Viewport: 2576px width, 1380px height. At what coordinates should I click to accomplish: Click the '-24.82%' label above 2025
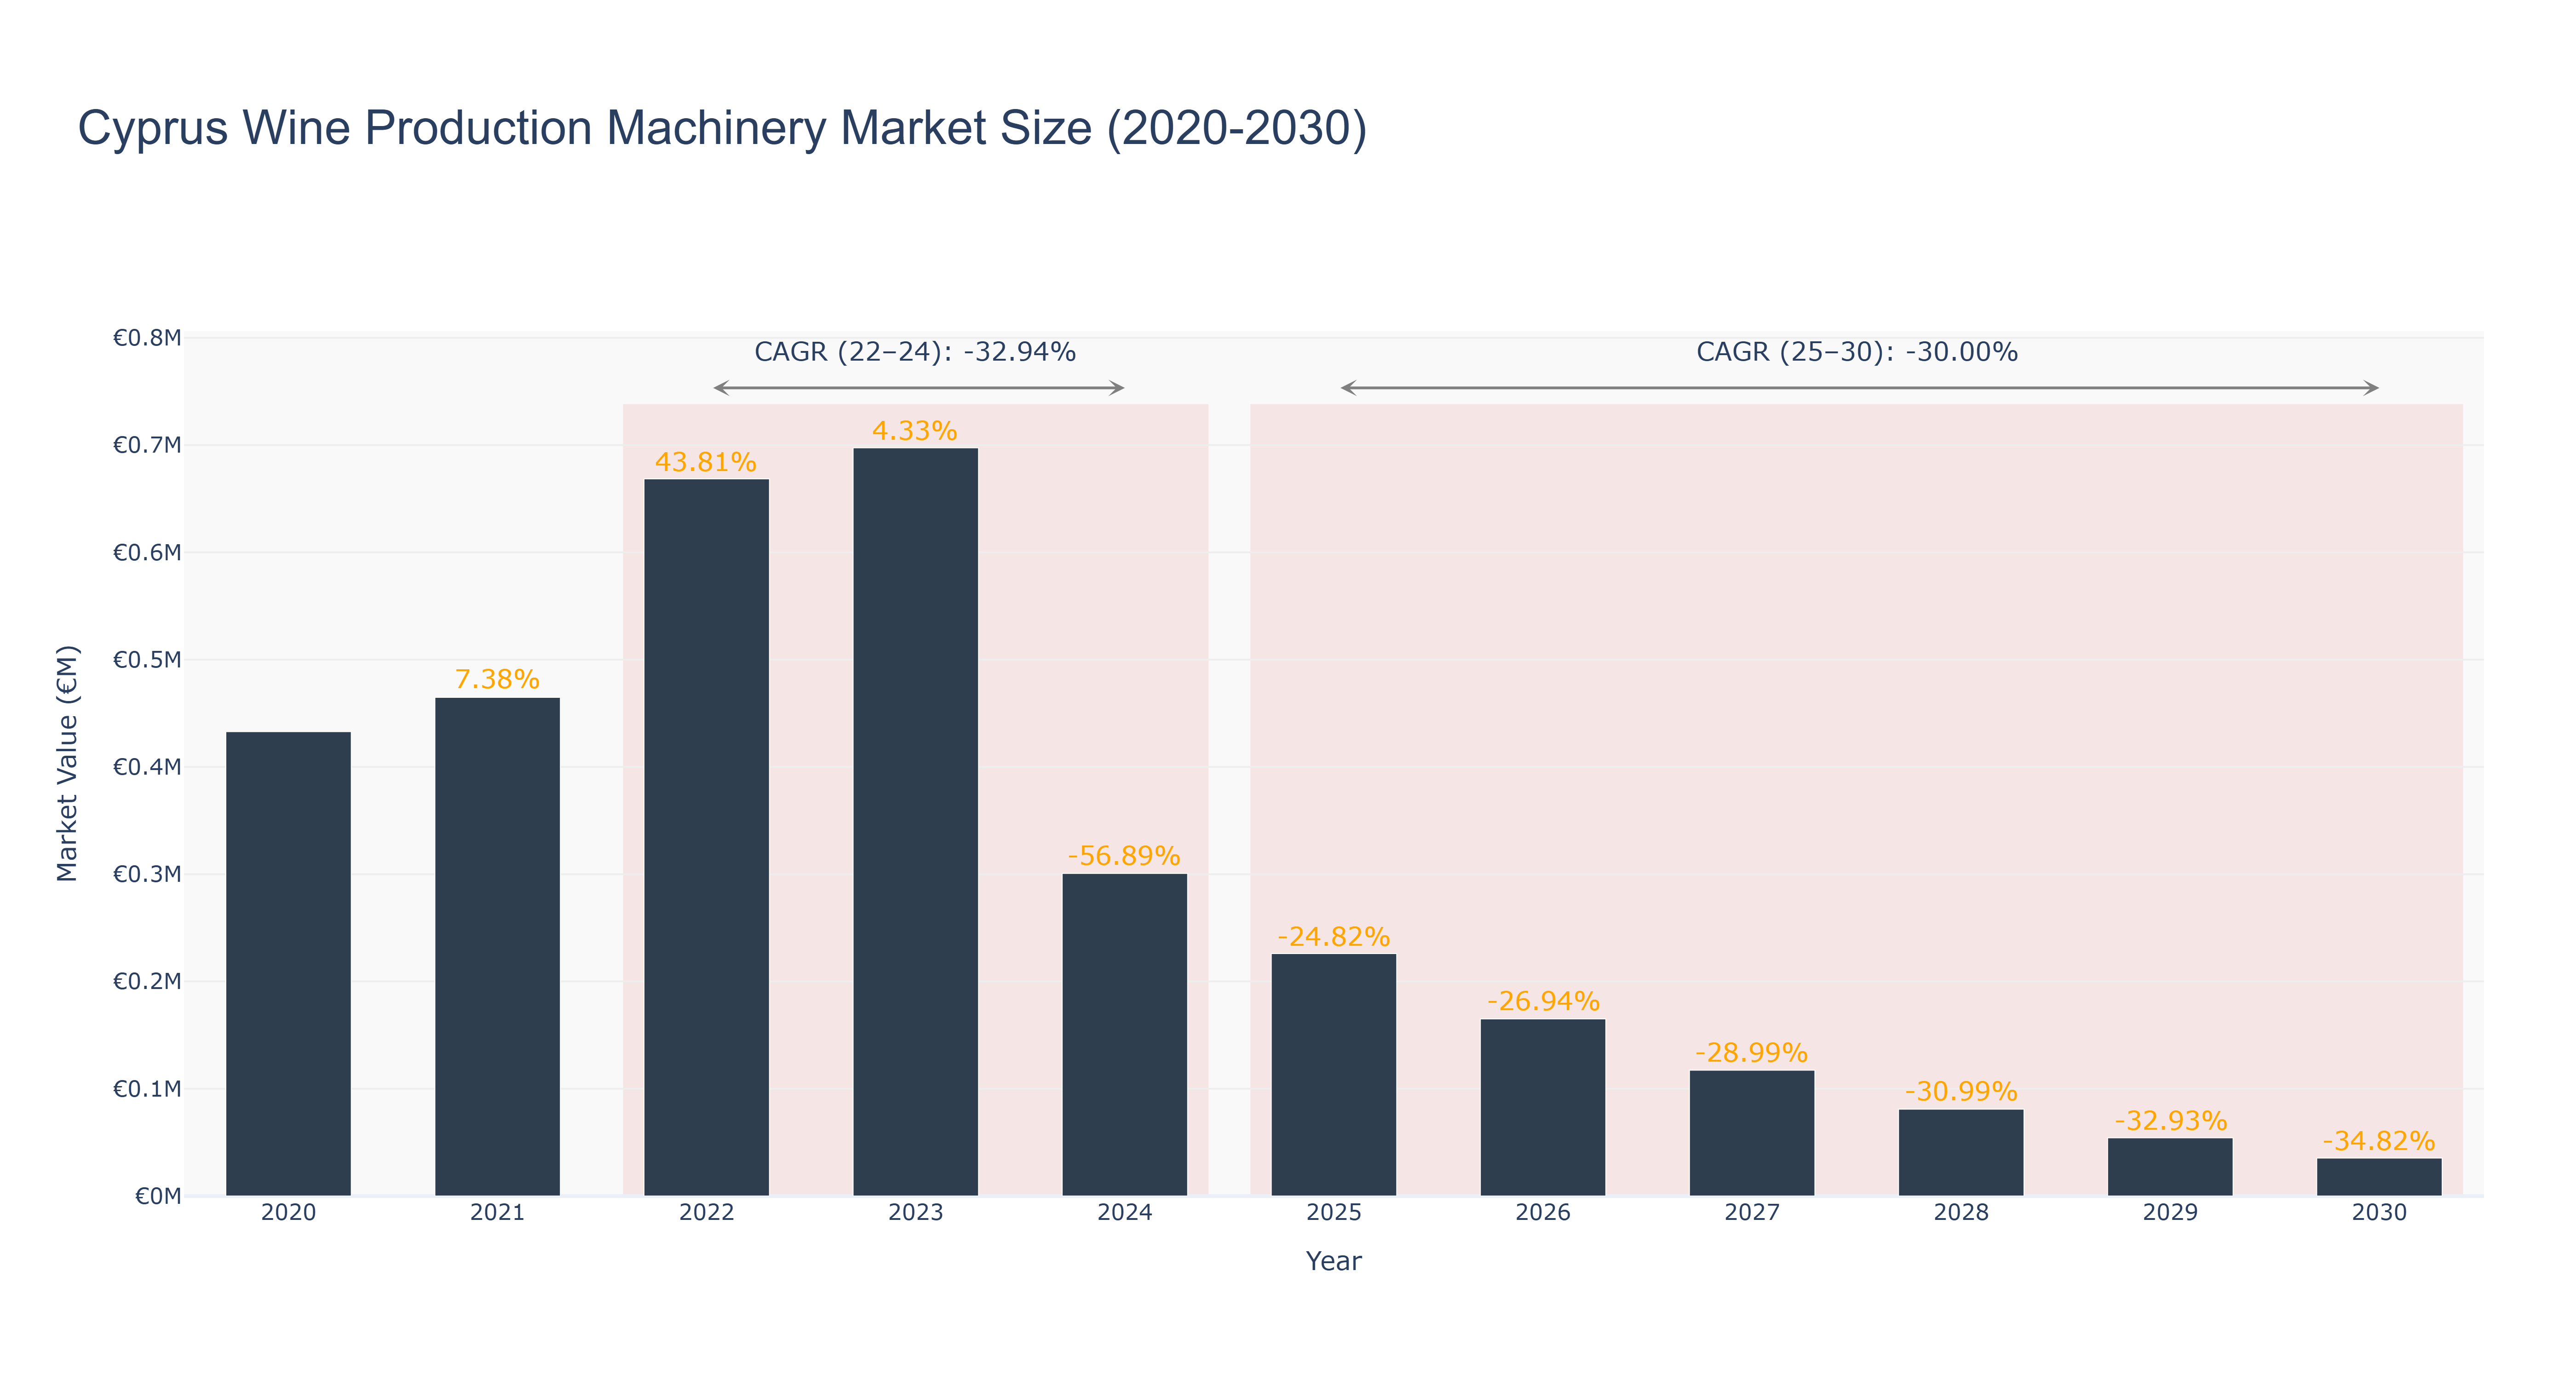click(x=1333, y=937)
